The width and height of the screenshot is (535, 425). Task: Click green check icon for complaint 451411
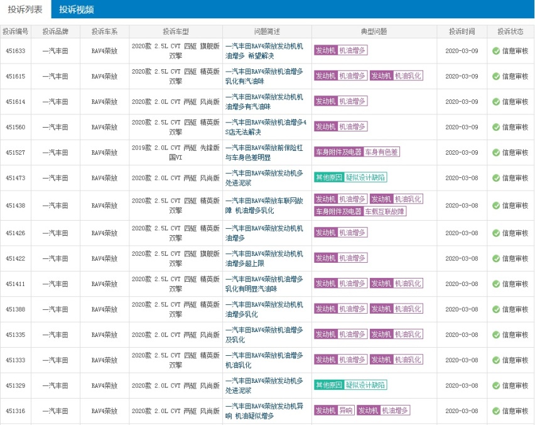click(496, 284)
